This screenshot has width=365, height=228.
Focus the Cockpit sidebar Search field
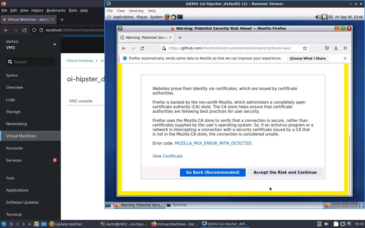click(x=30, y=62)
